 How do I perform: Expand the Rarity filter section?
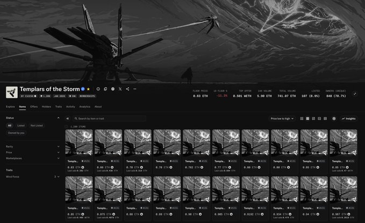point(33,146)
